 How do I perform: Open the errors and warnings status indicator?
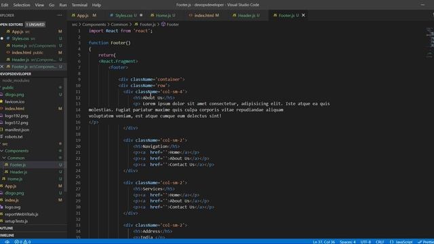point(22,242)
